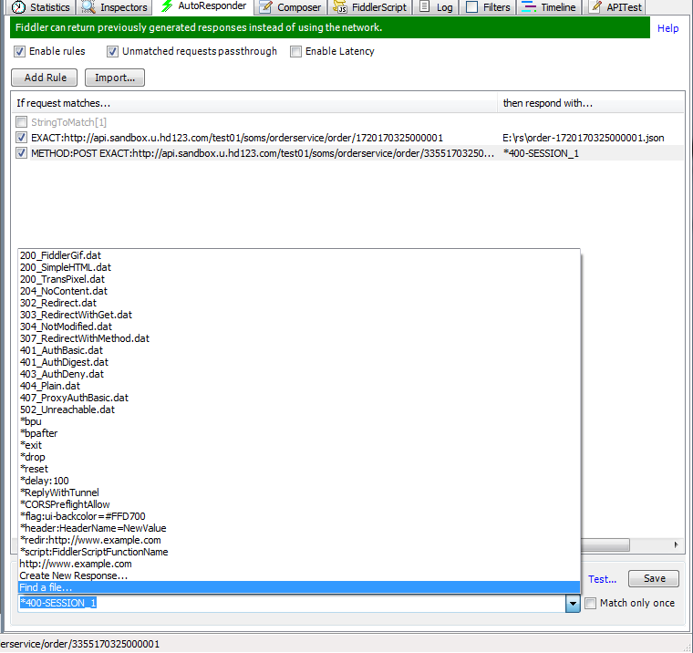Select 204_NoContent.dat response

click(299, 291)
